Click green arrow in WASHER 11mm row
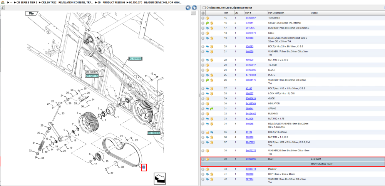The width and height of the screenshot is (385, 186). tap(208, 80)
